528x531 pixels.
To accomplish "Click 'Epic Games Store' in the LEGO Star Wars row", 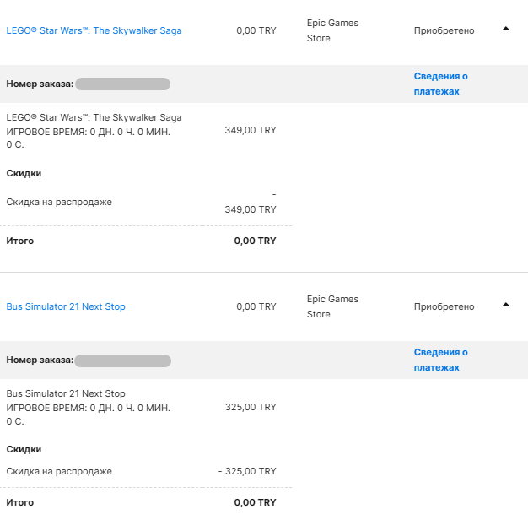I will click(332, 30).
